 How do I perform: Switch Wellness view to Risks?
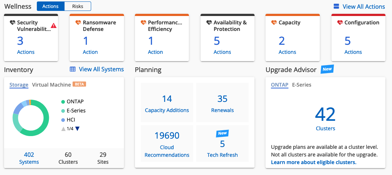[78, 6]
